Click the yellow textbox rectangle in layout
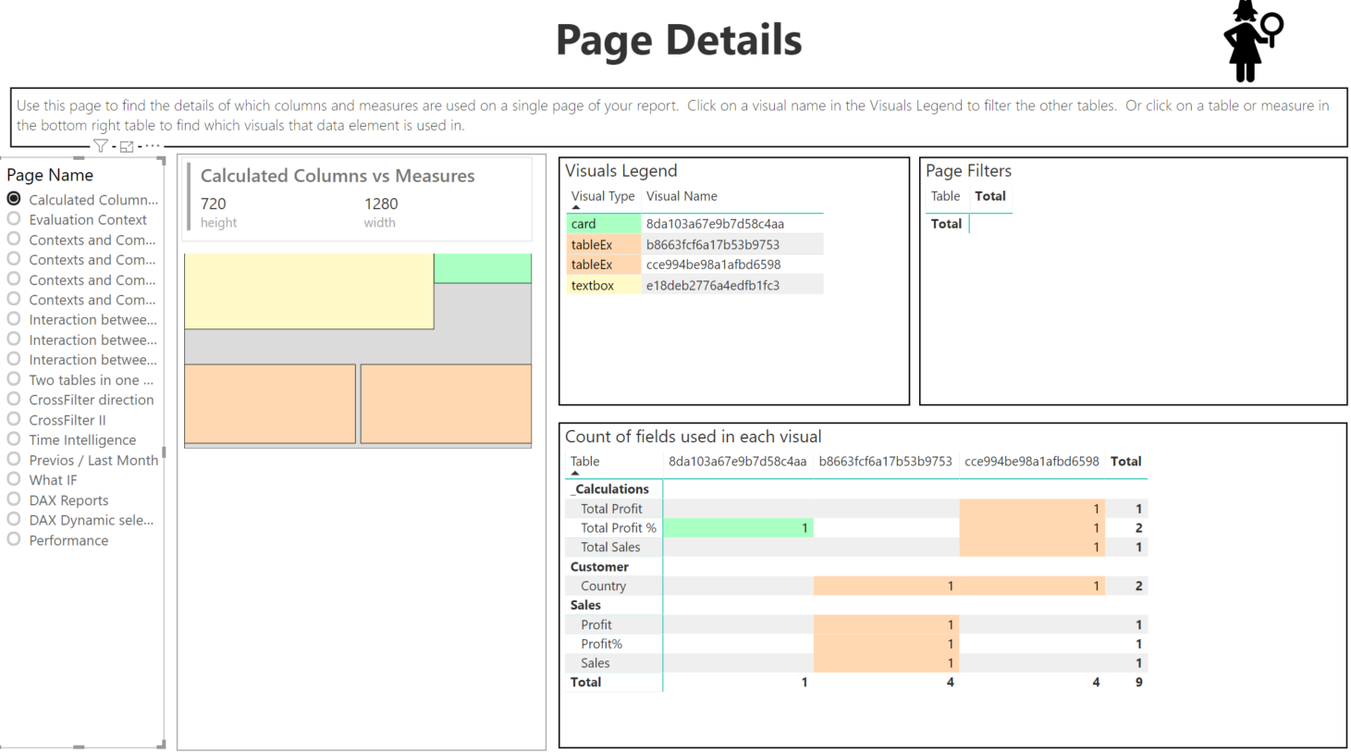 click(x=308, y=291)
